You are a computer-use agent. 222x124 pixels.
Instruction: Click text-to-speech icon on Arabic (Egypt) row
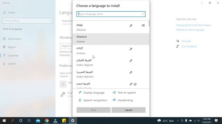(x=135, y=84)
